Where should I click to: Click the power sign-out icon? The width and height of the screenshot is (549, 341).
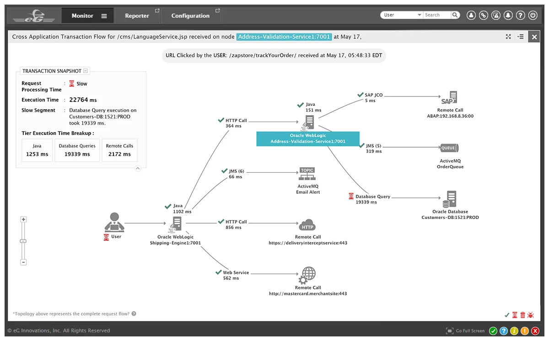tap(533, 15)
